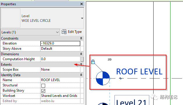Click the level type preview thumbnail
The width and height of the screenshot is (183, 105).
coord(11,18)
